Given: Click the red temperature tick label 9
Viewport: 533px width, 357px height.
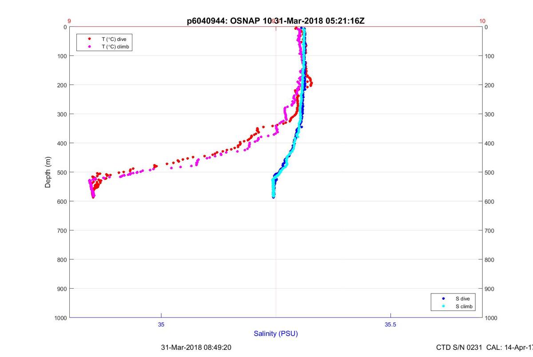Looking at the screenshot, I should point(69,21).
